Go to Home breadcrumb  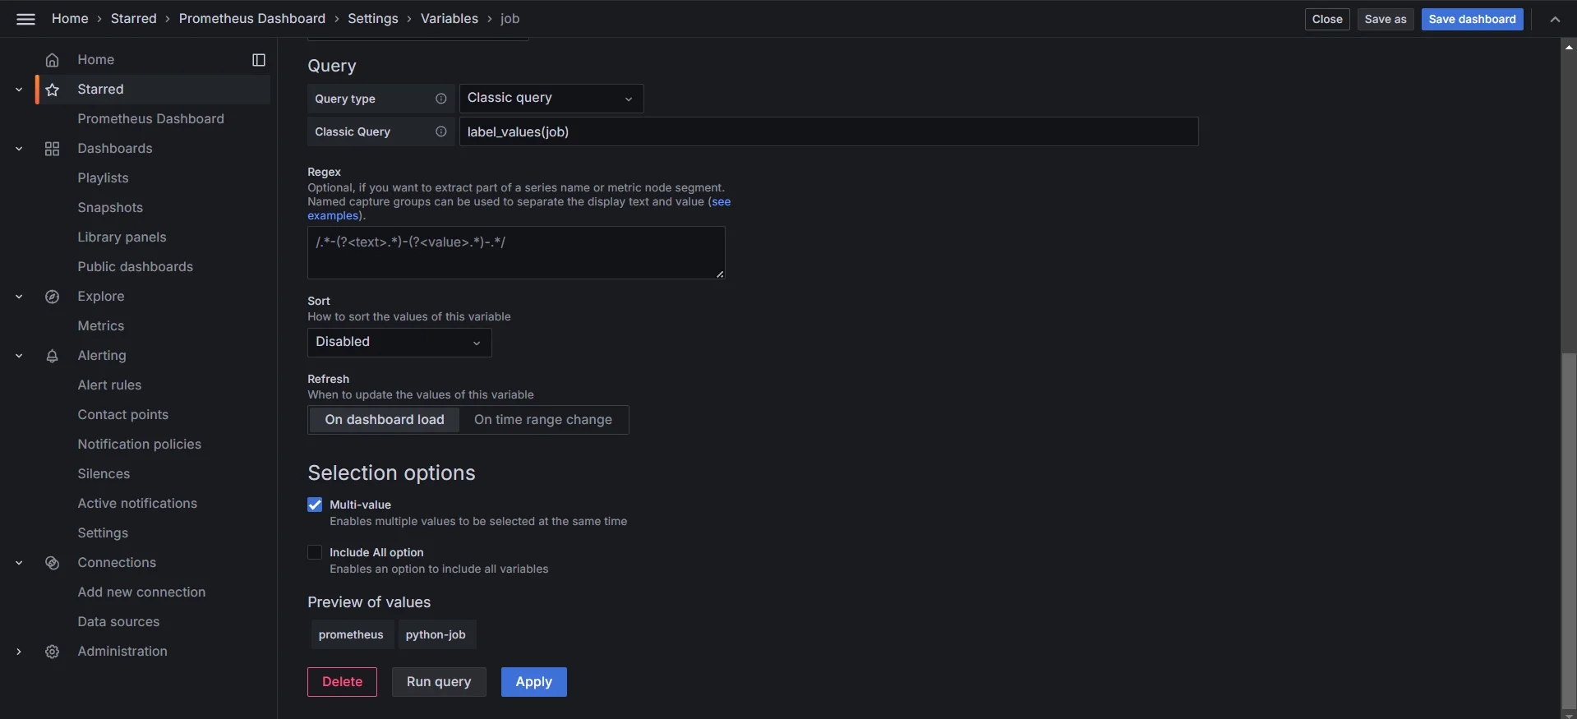70,19
